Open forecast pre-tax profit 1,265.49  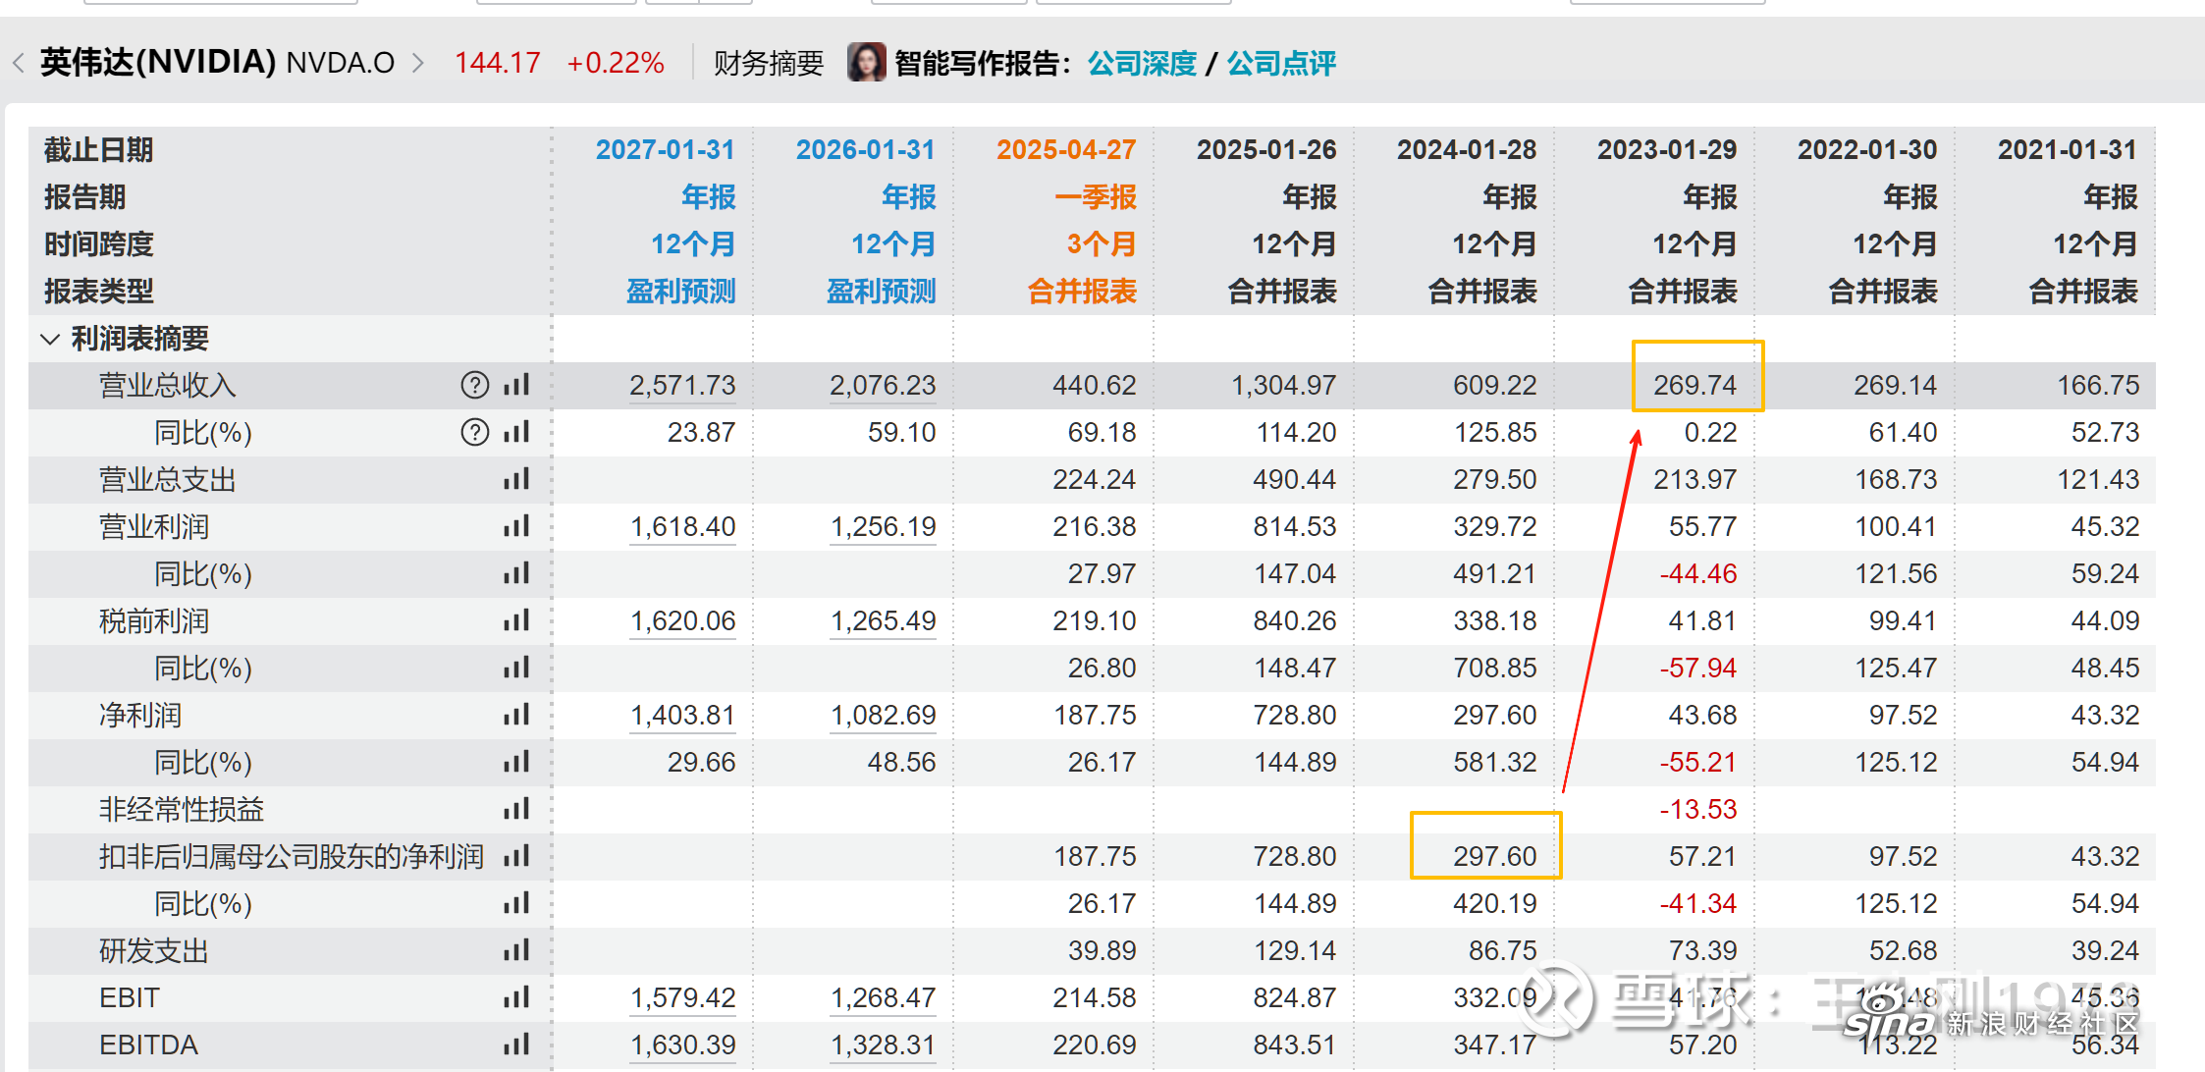coord(883,620)
